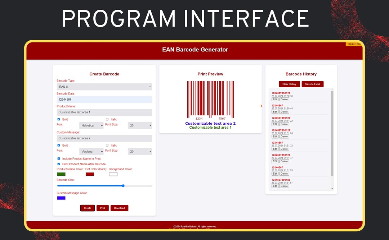The height and width of the screenshot is (240, 389).
Task: Toggle Bold checkbox under Custom Message
Action: coord(59,145)
